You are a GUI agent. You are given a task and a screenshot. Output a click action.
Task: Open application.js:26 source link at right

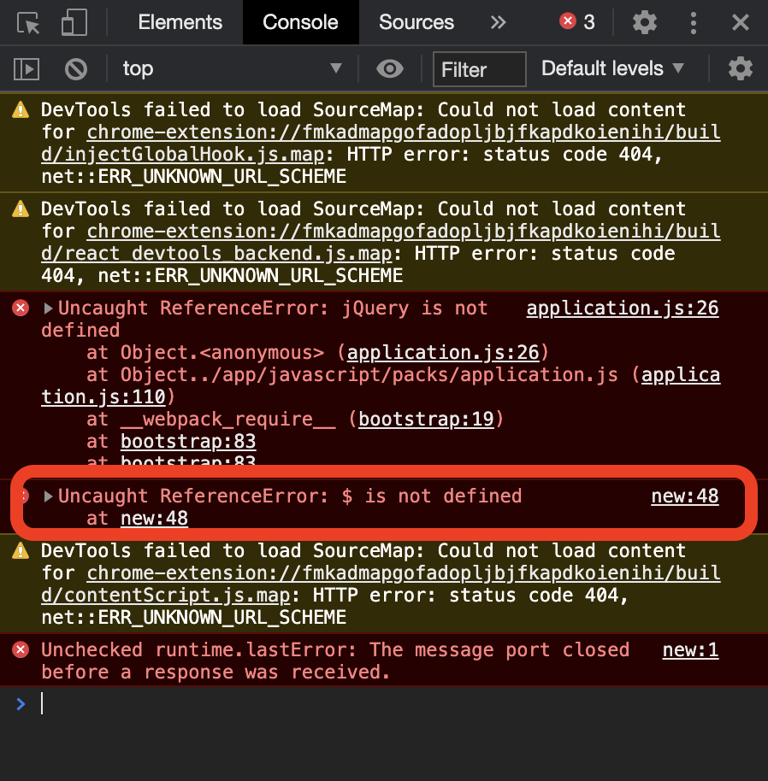[623, 308]
